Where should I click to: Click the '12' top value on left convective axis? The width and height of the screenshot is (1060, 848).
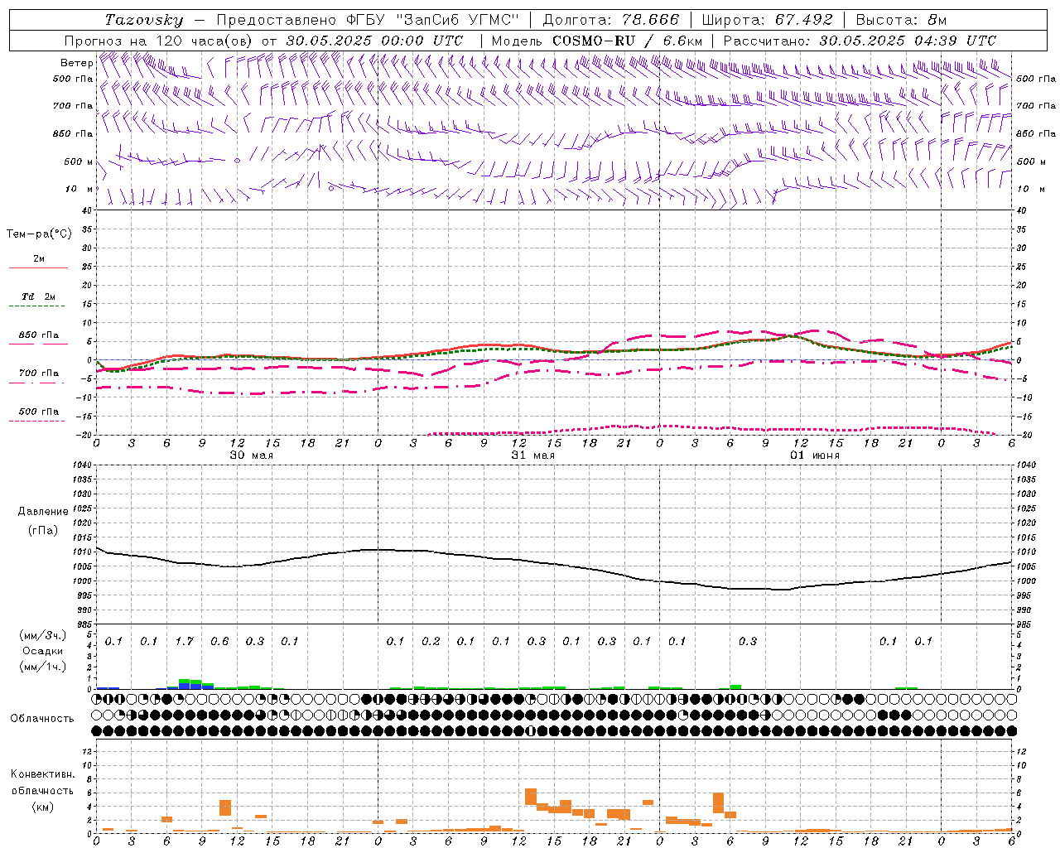[x=88, y=751]
